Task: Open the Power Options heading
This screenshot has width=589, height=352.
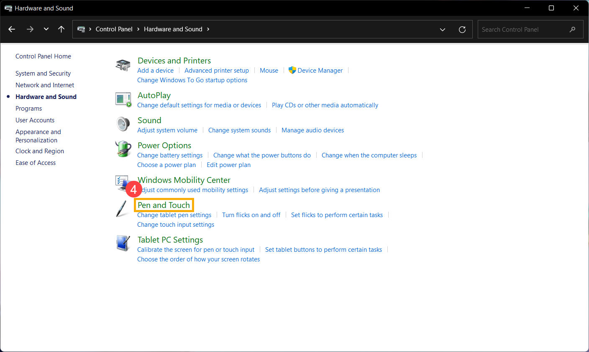Action: (164, 145)
